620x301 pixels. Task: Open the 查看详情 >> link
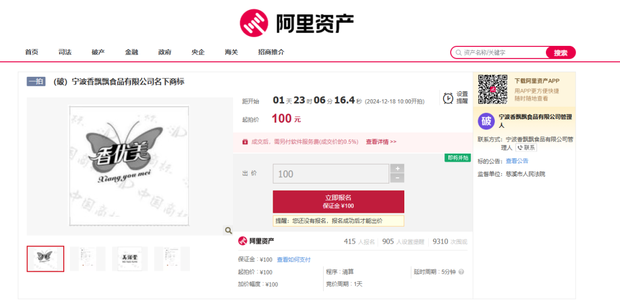(381, 142)
